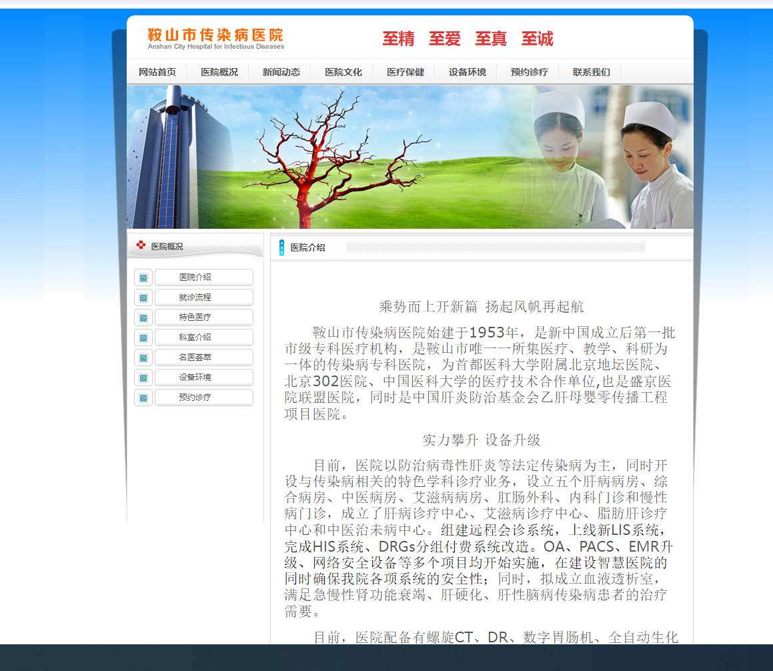The width and height of the screenshot is (773, 671).
Task: Open 联系我们 navigation item
Action: point(592,72)
